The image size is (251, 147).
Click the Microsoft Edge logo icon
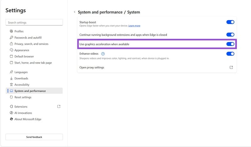11,119
